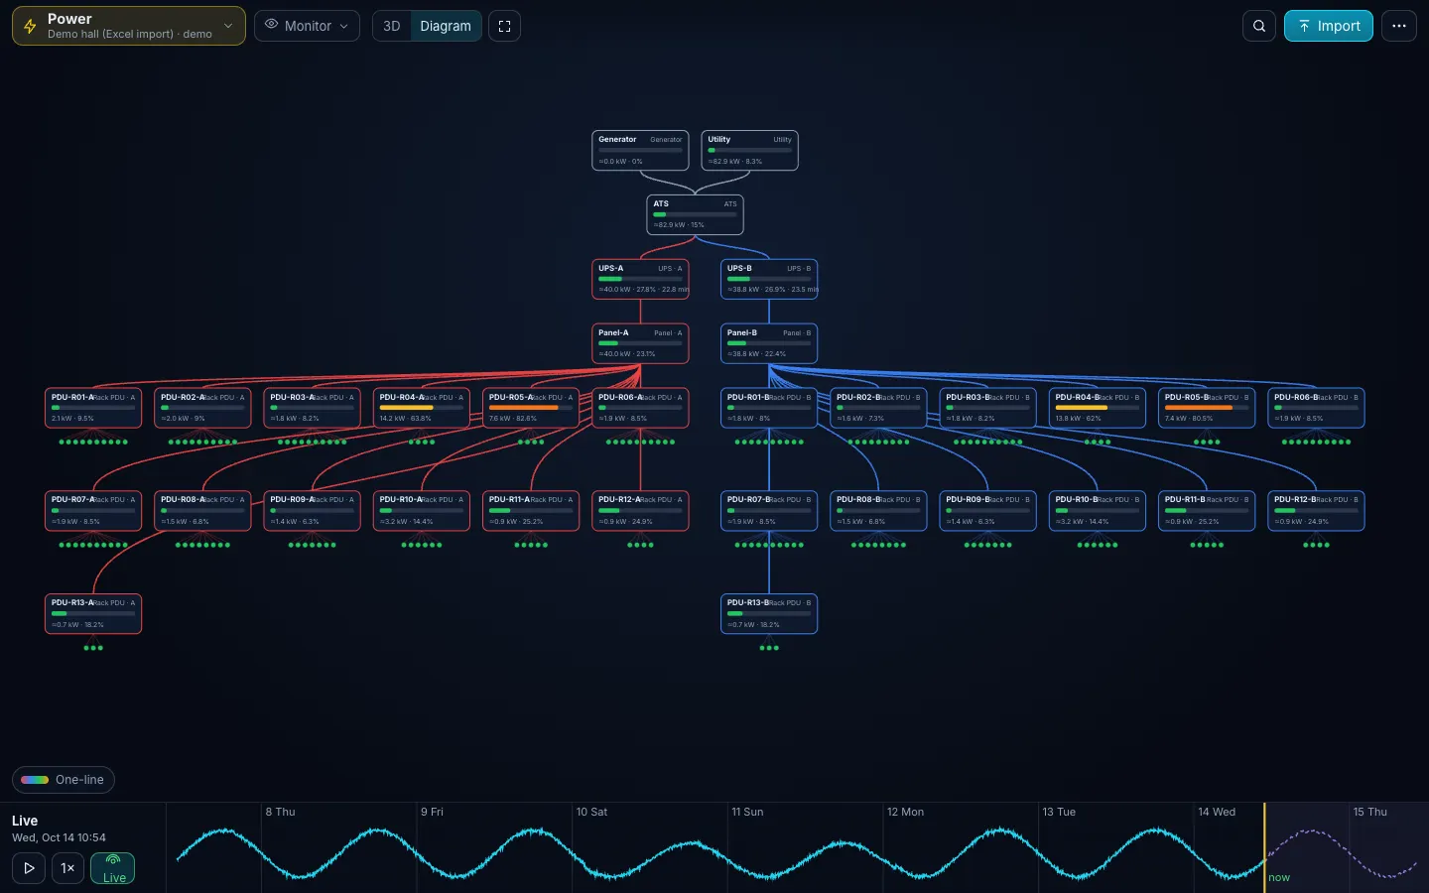This screenshot has height=893, width=1429.
Task: Jump to 8 Thu on timeline
Action: (x=280, y=812)
